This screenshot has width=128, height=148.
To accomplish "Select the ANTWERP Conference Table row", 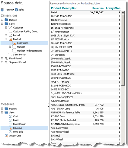I will coord(86,112).
